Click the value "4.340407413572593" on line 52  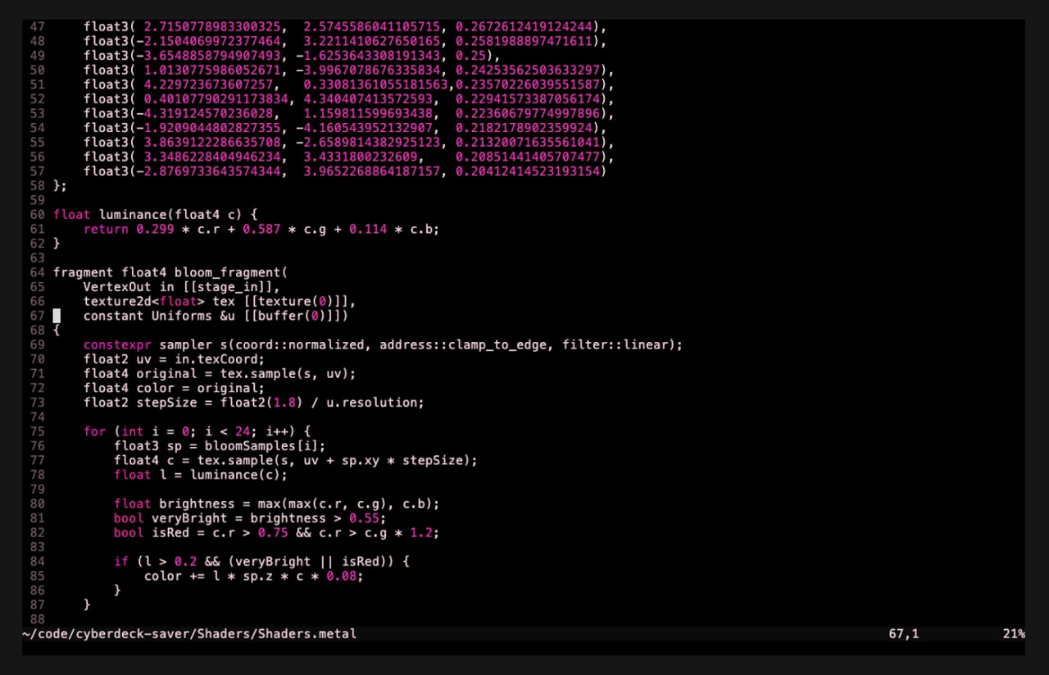(x=367, y=99)
